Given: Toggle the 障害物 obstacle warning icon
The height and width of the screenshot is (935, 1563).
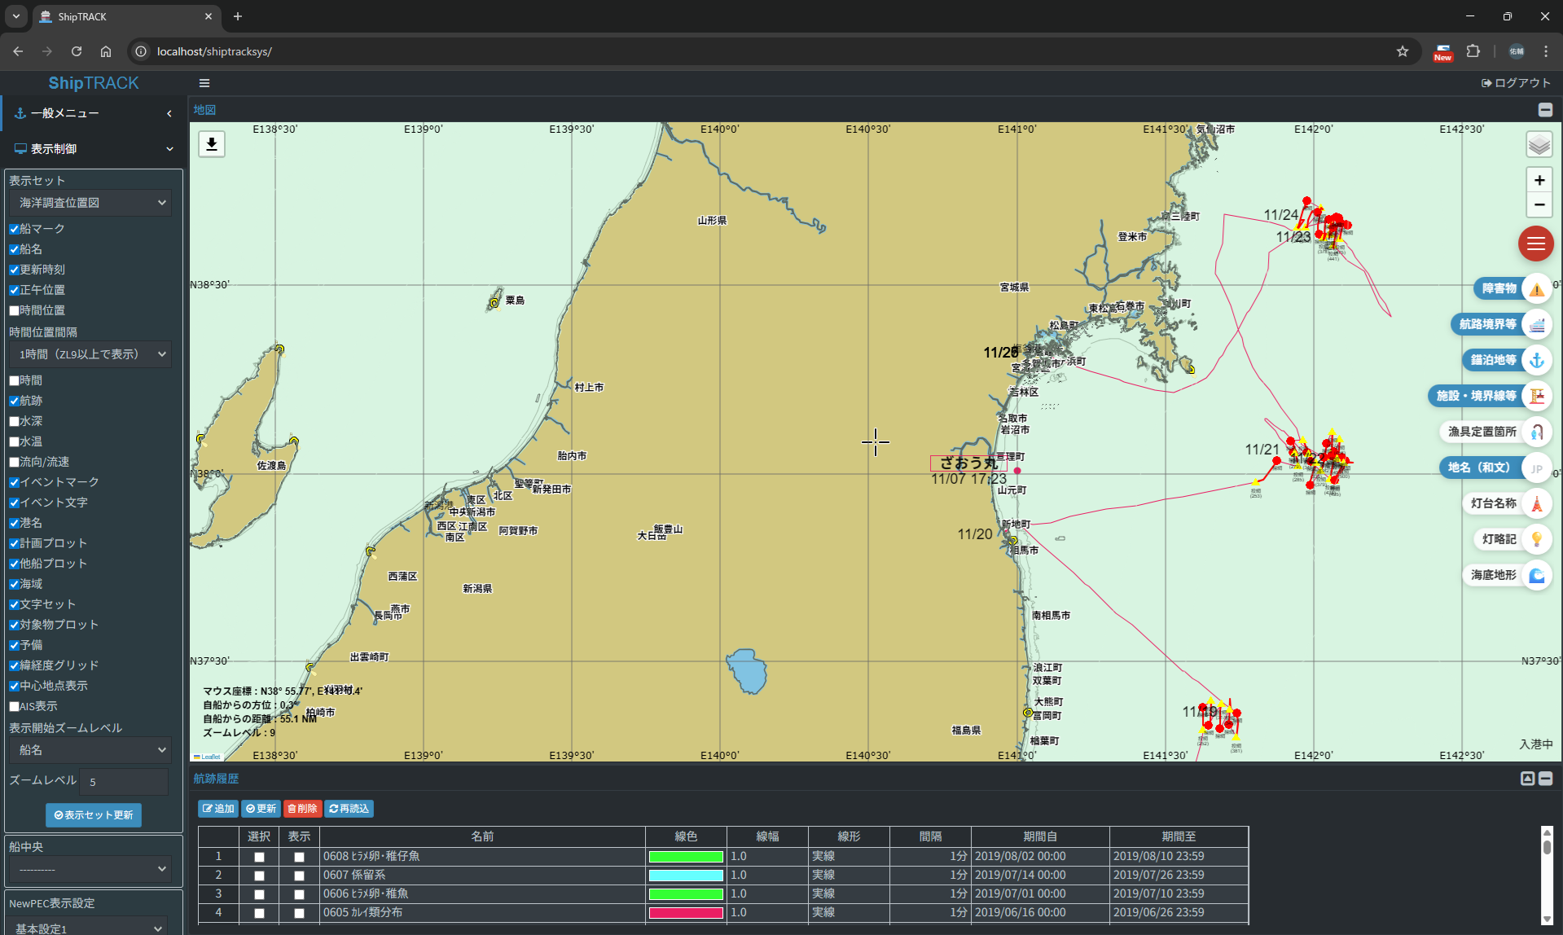Looking at the screenshot, I should click(1536, 288).
